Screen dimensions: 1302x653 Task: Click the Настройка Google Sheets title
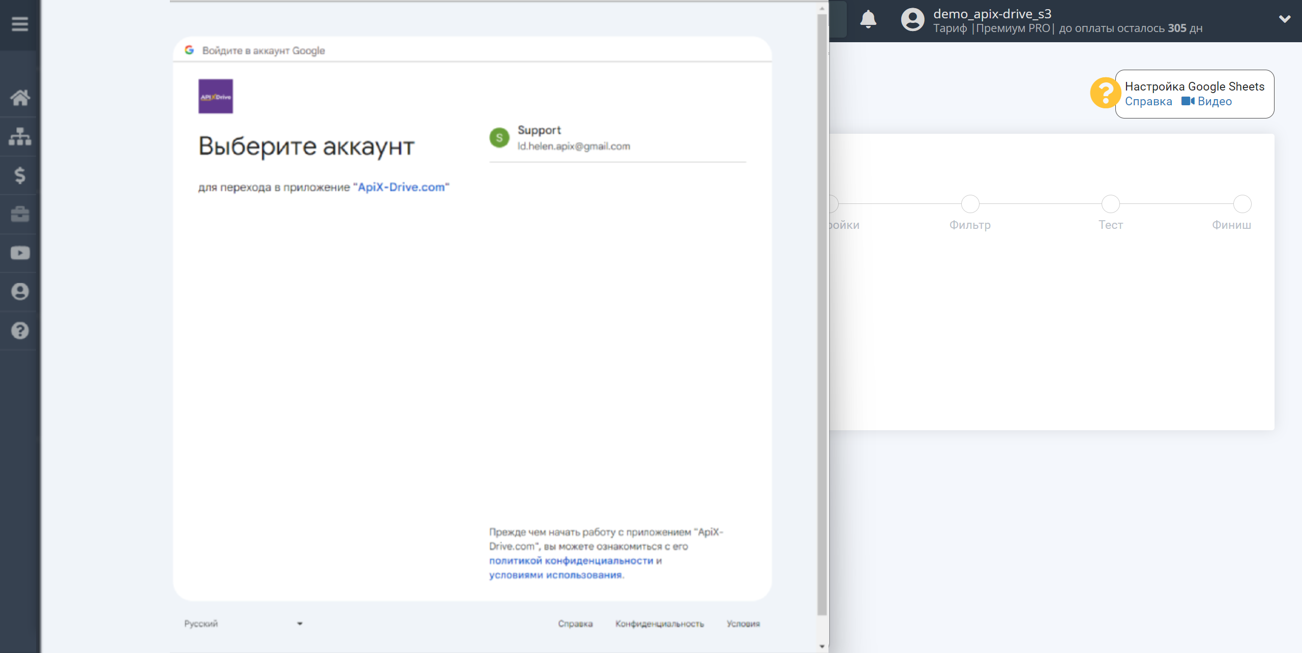(x=1195, y=86)
